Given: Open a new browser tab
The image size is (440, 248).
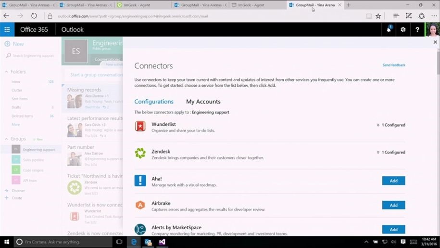Looking at the screenshot, I should click(349, 5).
